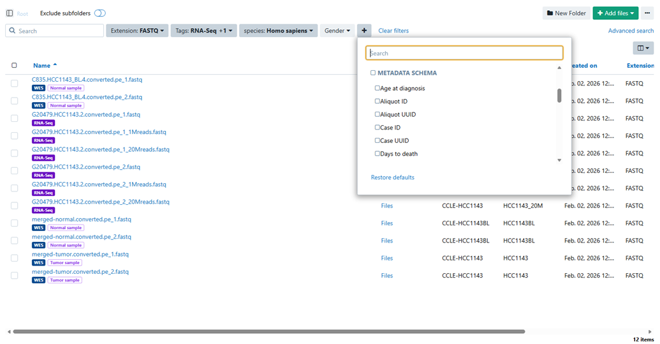Click RNA-Seq tag under G20479.HCC1143.2.converted.pe_1.fastq
660x344 pixels.
point(43,123)
